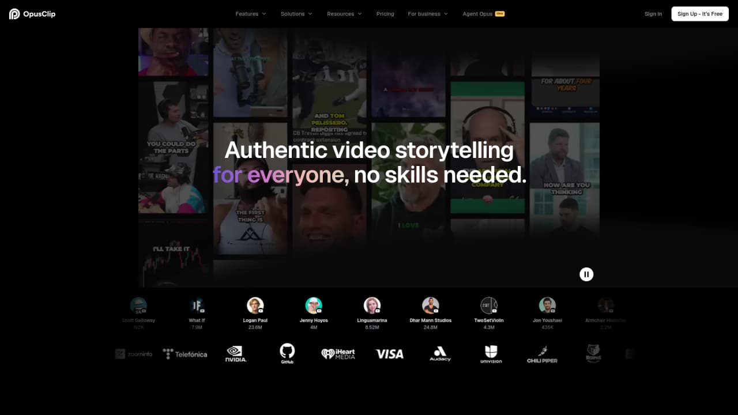This screenshot has width=738, height=415.
Task: Click the Logan Paul name label
Action: pos(255,320)
